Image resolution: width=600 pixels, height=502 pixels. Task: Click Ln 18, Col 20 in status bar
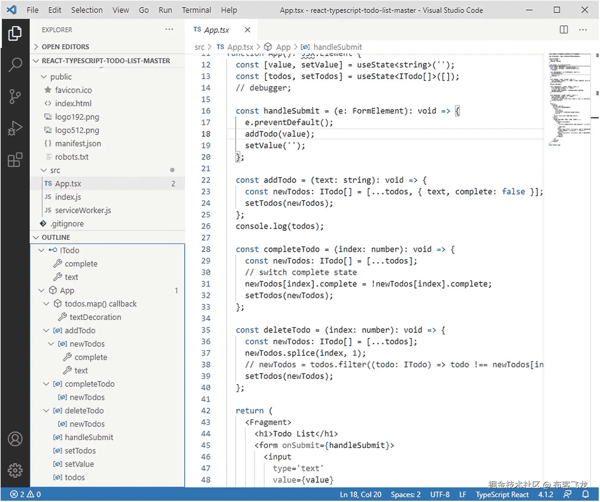[360, 494]
